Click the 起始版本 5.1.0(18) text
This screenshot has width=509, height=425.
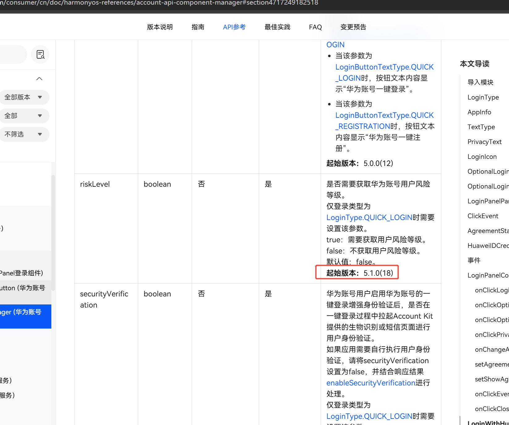pyautogui.click(x=360, y=273)
